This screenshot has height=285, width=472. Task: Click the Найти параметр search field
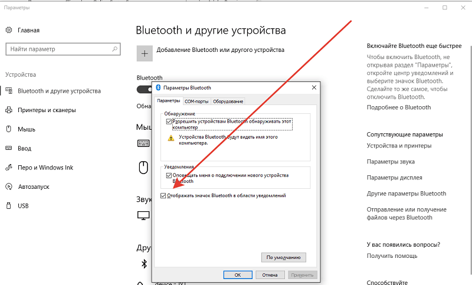coord(63,49)
